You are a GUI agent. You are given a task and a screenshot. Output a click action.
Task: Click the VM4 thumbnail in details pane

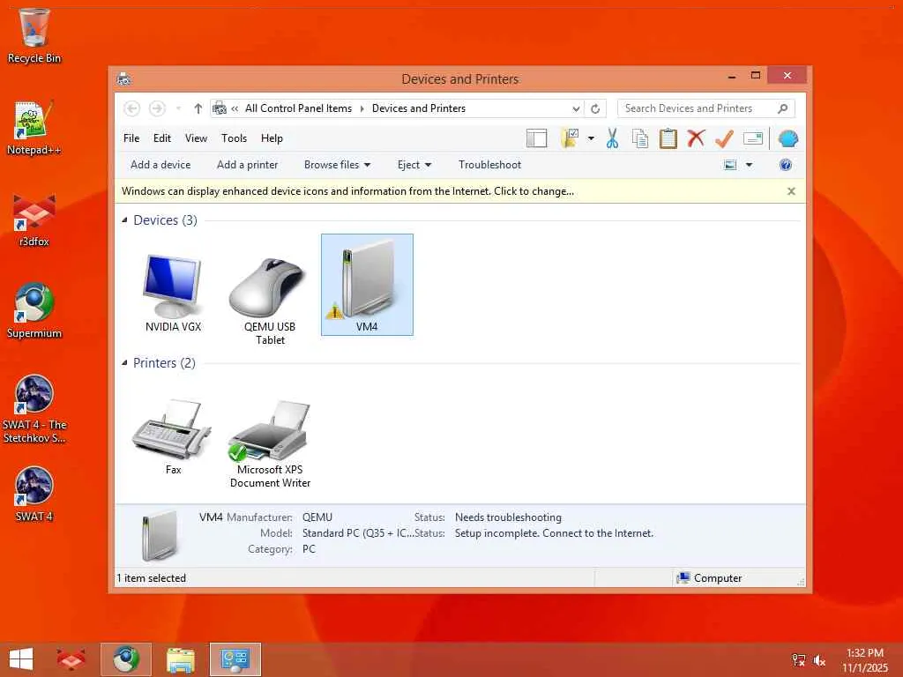tap(160, 536)
